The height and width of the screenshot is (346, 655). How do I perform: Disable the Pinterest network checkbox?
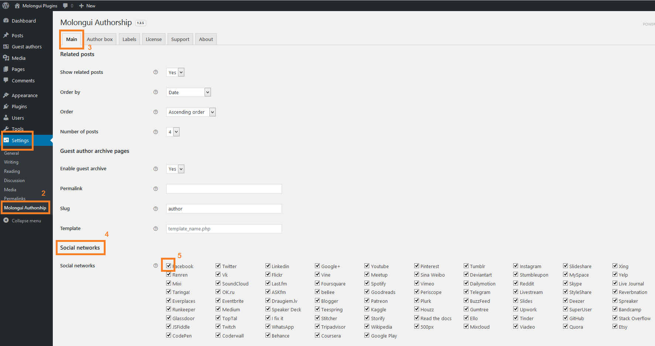point(416,266)
